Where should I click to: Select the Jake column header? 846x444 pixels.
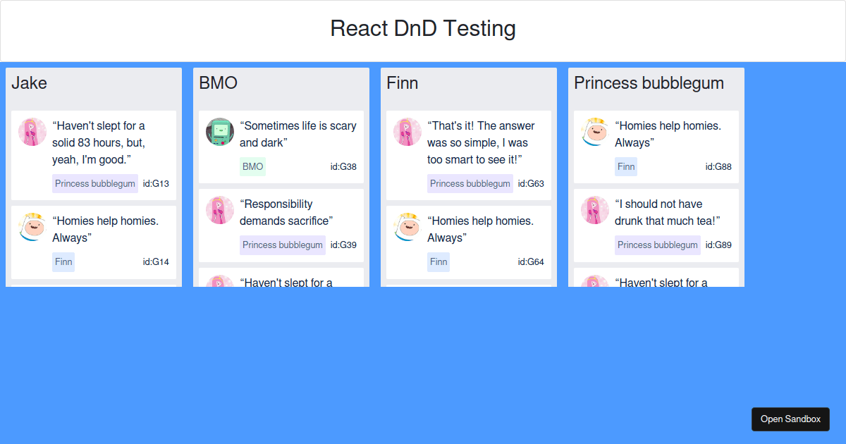coord(30,83)
